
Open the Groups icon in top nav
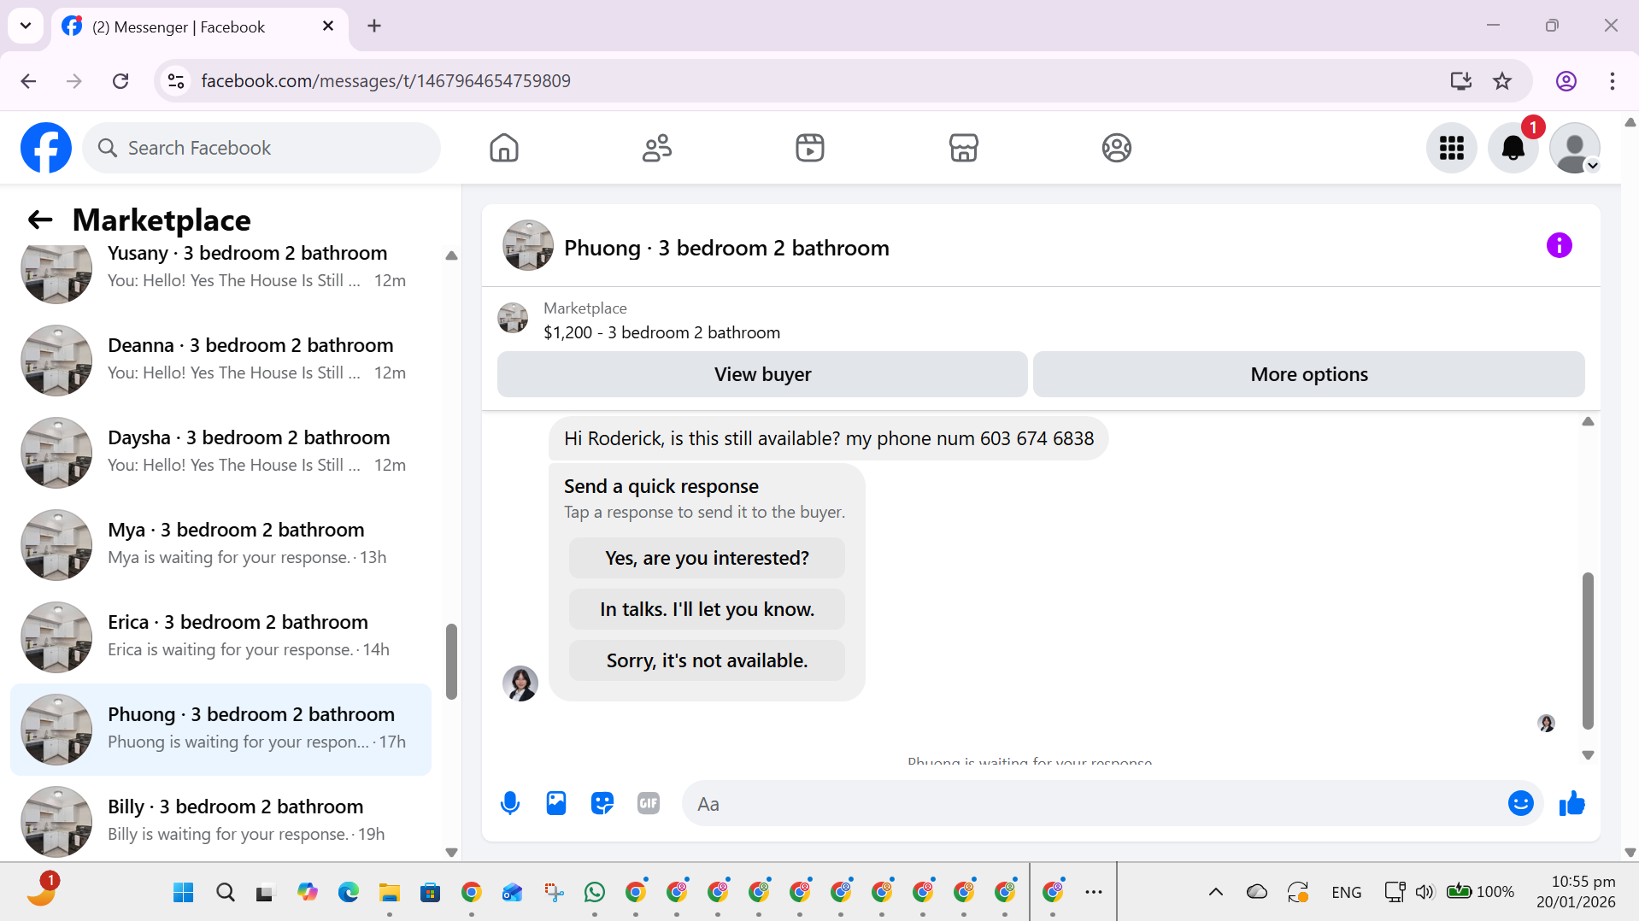(1117, 148)
